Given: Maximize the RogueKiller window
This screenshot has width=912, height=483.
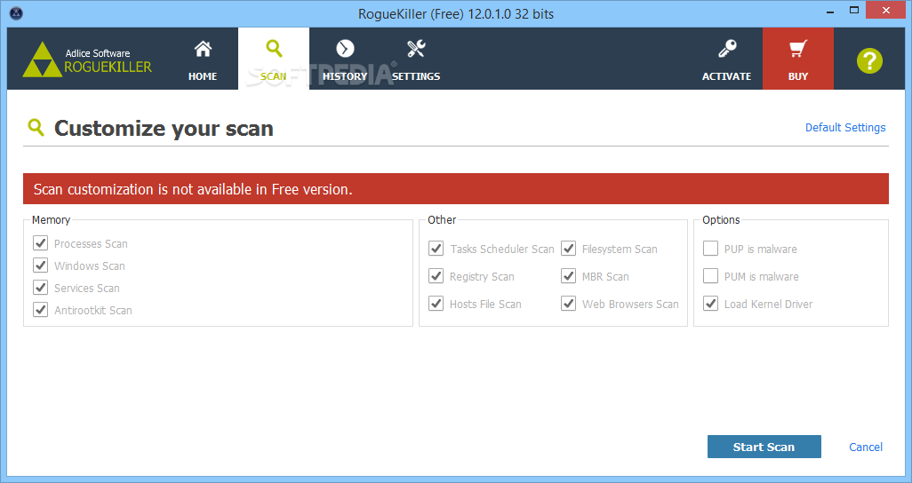Looking at the screenshot, I should pyautogui.click(x=854, y=11).
